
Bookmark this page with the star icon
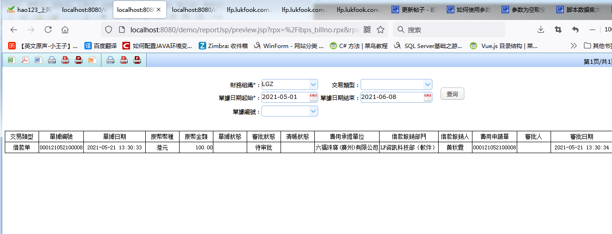(381, 29)
